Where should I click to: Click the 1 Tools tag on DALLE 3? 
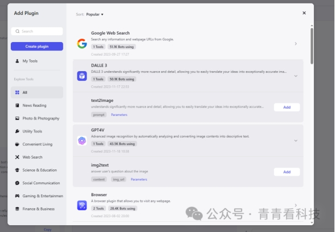98,79
